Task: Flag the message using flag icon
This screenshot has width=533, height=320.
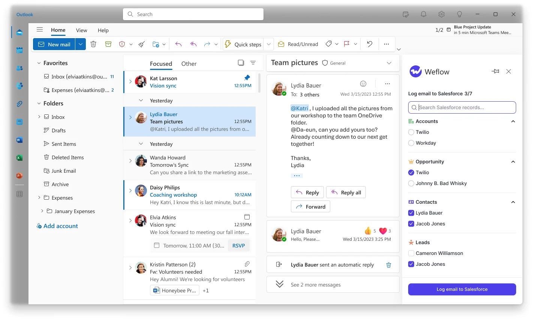Action: pos(347,44)
